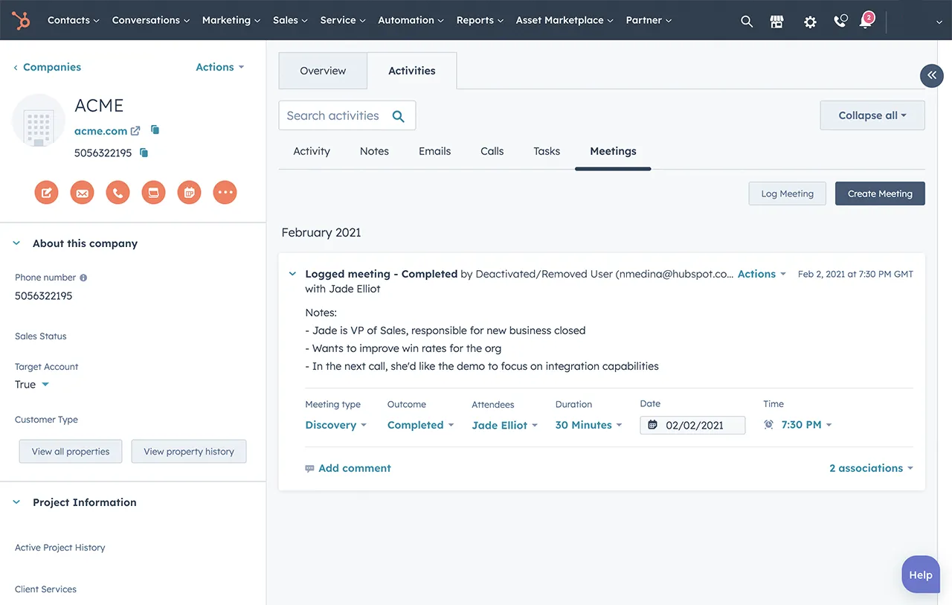The image size is (952, 605).
Task: Click the HubSpot sprocket logo
Action: 21,20
